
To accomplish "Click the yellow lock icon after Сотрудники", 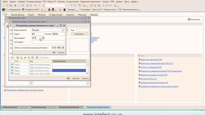I will coord(42,10).
